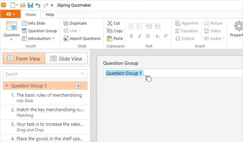The height and width of the screenshot is (142, 243).
Task: Insert an Equation
Action: click(186, 31)
